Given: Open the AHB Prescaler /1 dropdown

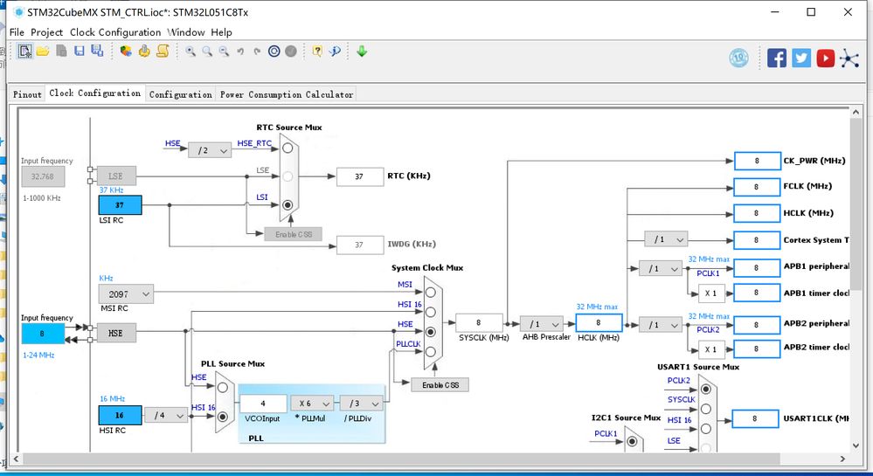Looking at the screenshot, I should coord(542,324).
